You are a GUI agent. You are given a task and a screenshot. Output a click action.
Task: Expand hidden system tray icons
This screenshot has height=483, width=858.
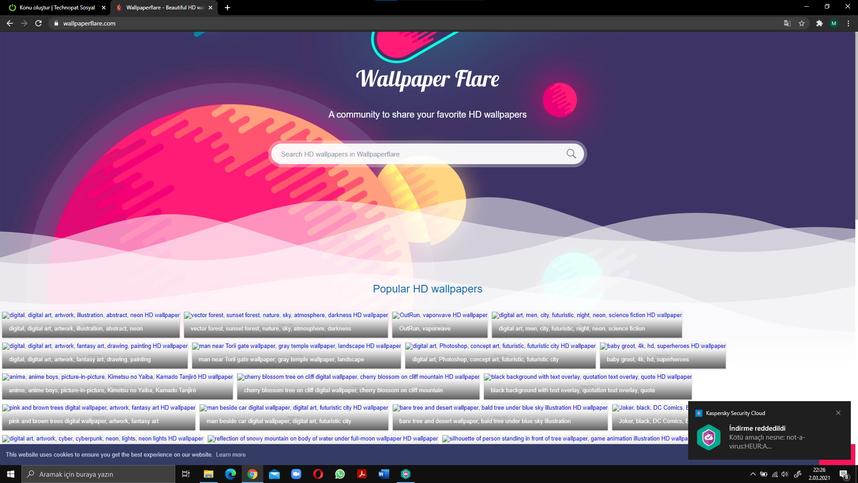pos(753,474)
